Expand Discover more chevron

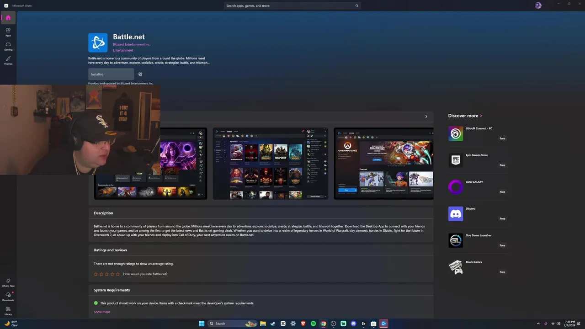tap(481, 116)
